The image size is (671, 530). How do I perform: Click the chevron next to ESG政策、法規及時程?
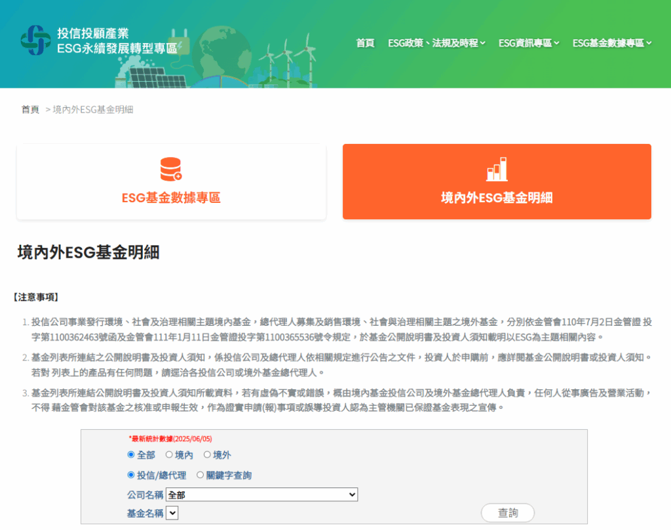pos(483,43)
